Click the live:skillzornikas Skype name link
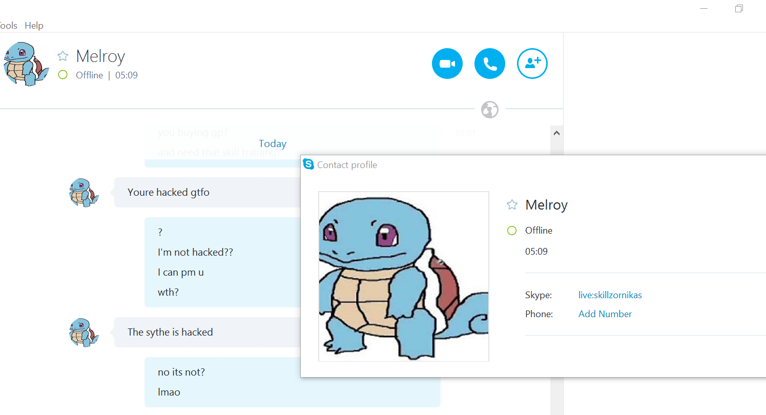766x415 pixels. click(x=610, y=295)
